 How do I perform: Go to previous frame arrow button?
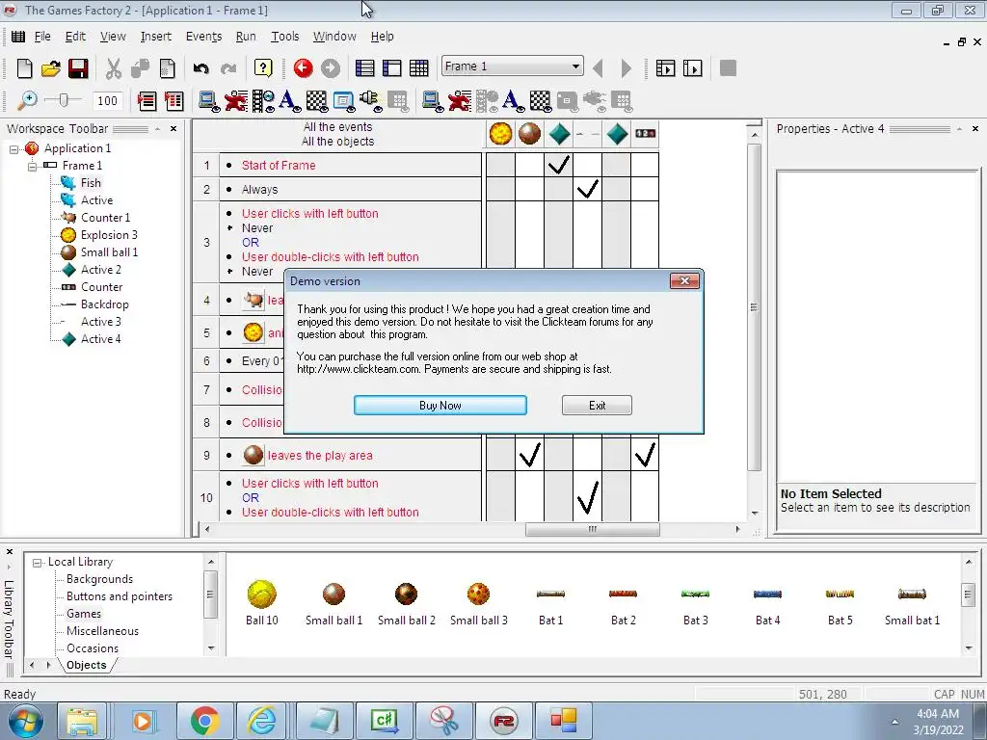[598, 68]
